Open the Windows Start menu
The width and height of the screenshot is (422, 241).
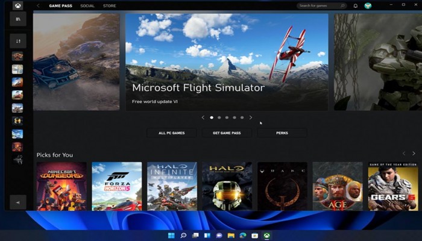pos(171,236)
